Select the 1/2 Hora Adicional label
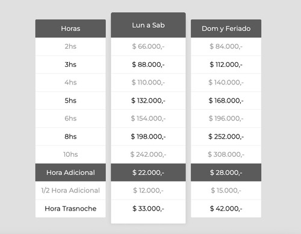The width and height of the screenshot is (301, 234). pos(70,191)
